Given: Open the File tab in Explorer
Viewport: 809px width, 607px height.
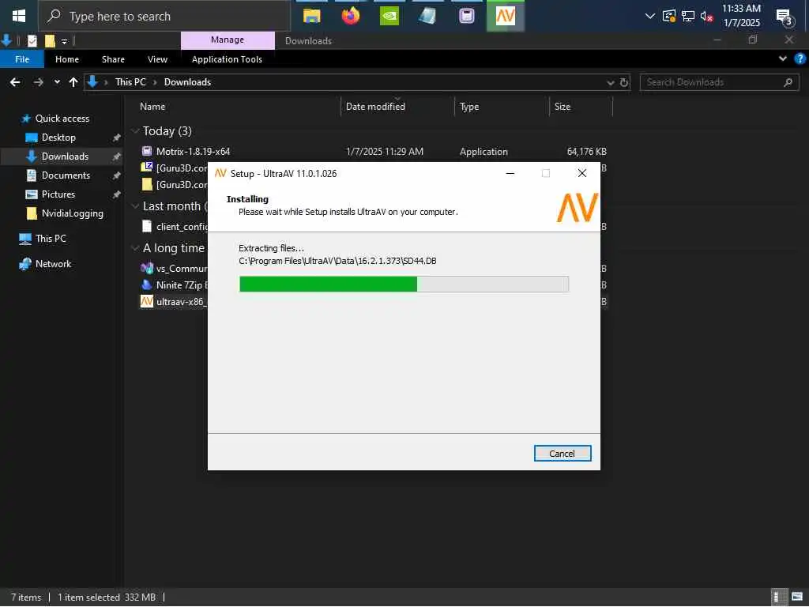Looking at the screenshot, I should pyautogui.click(x=22, y=59).
